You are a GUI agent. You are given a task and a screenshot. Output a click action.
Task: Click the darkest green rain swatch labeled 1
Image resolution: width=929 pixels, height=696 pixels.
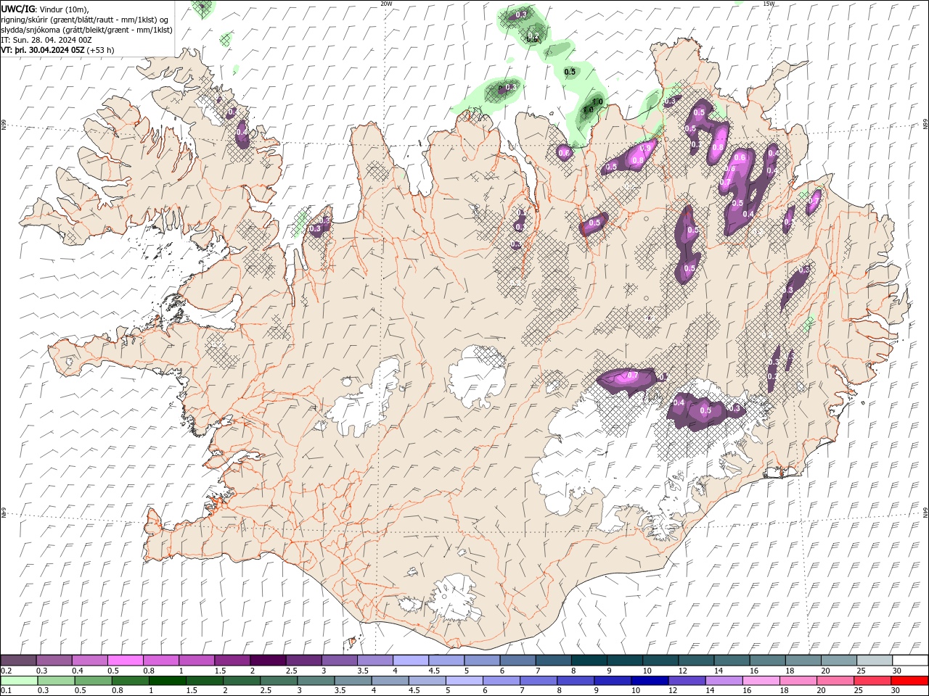pos(168,681)
